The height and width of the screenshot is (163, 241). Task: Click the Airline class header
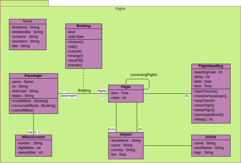pyautogui.click(x=211, y=137)
